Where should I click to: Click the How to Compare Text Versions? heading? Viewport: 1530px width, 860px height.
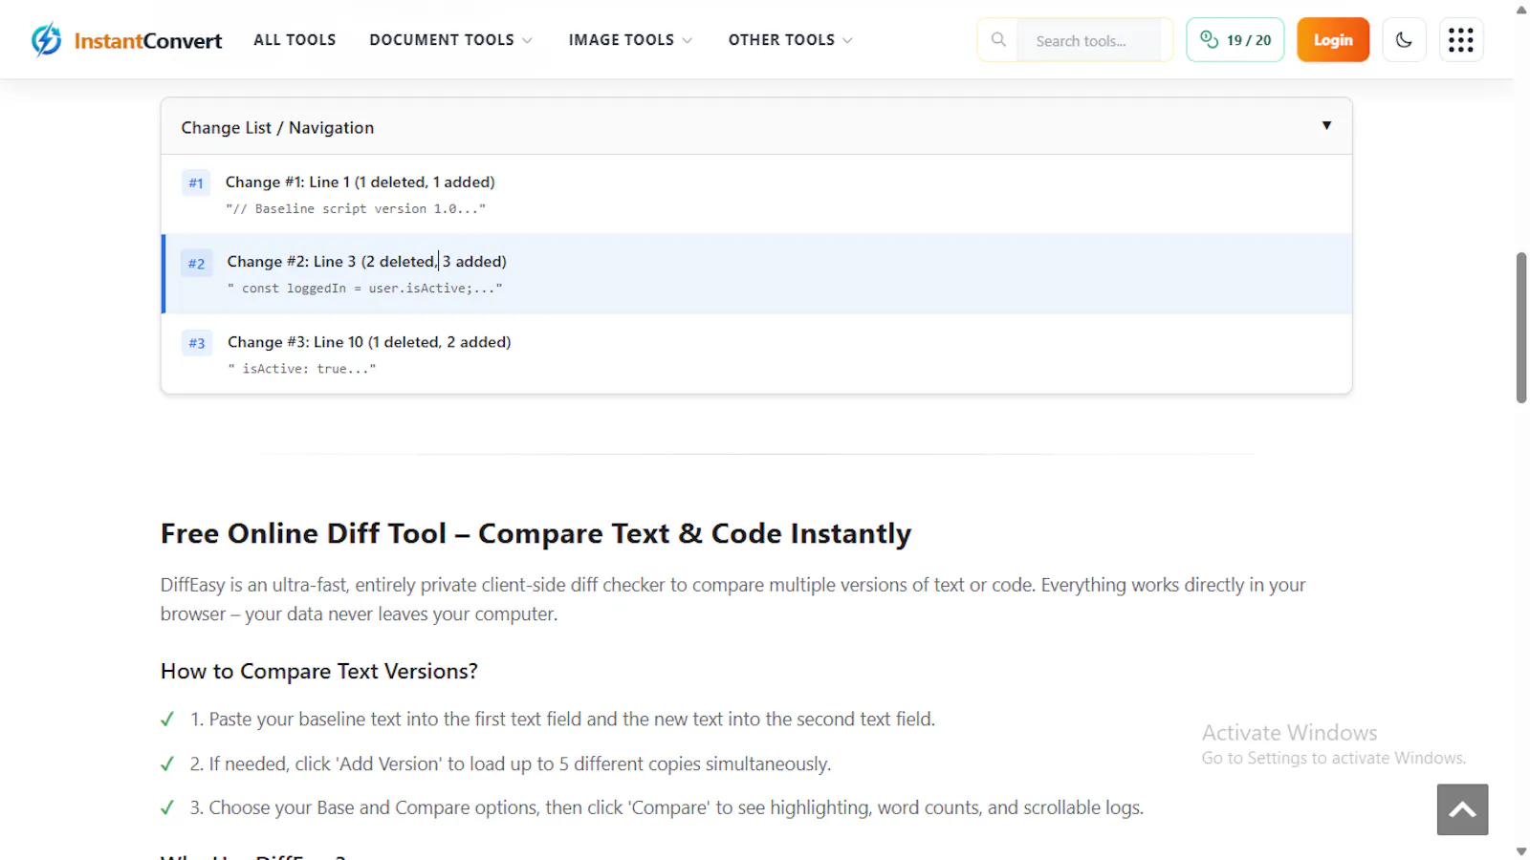tap(319, 671)
